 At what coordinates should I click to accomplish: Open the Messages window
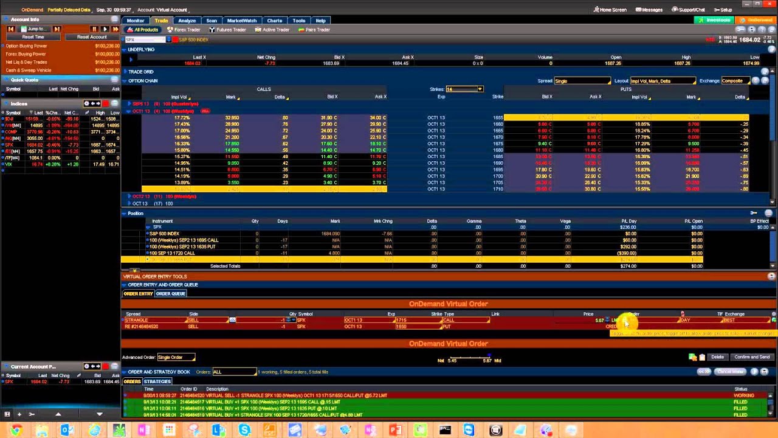649,10
